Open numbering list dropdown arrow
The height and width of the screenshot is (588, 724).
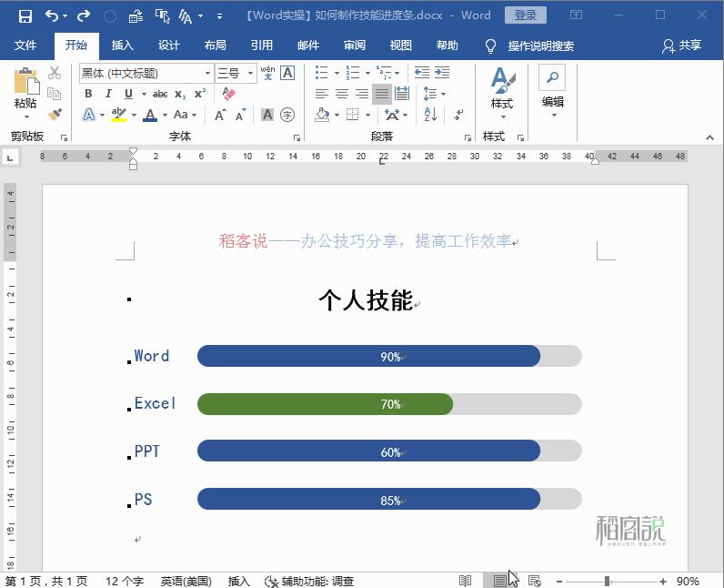(x=367, y=73)
